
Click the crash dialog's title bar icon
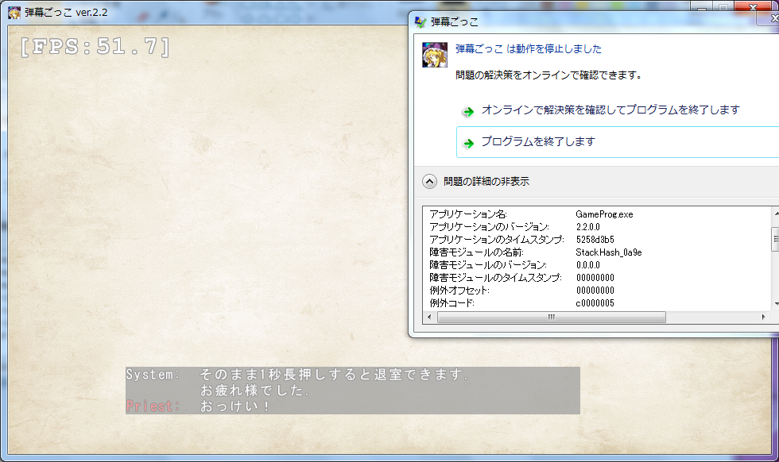coord(420,22)
